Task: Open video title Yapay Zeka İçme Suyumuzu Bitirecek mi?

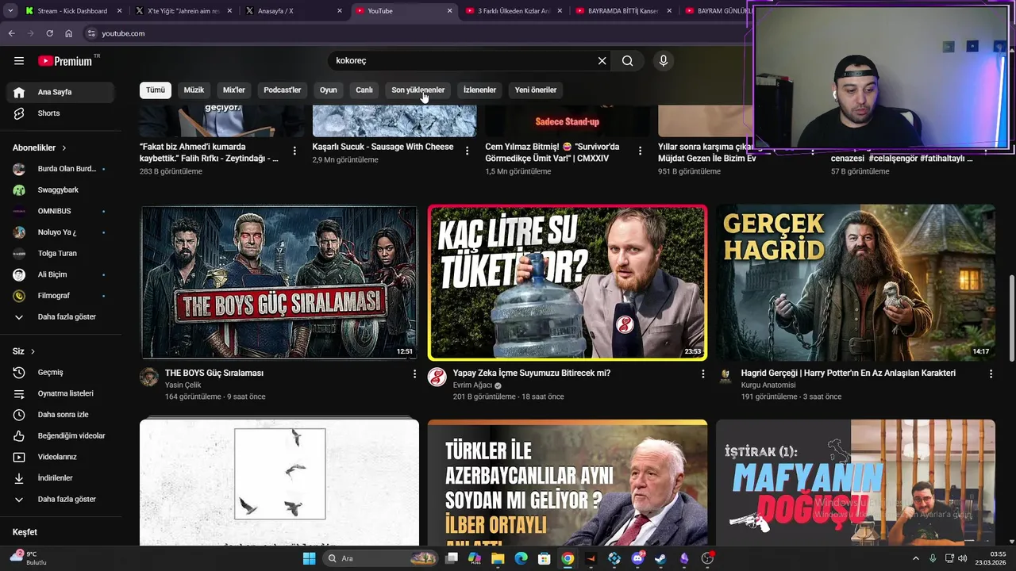Action: [x=531, y=373]
